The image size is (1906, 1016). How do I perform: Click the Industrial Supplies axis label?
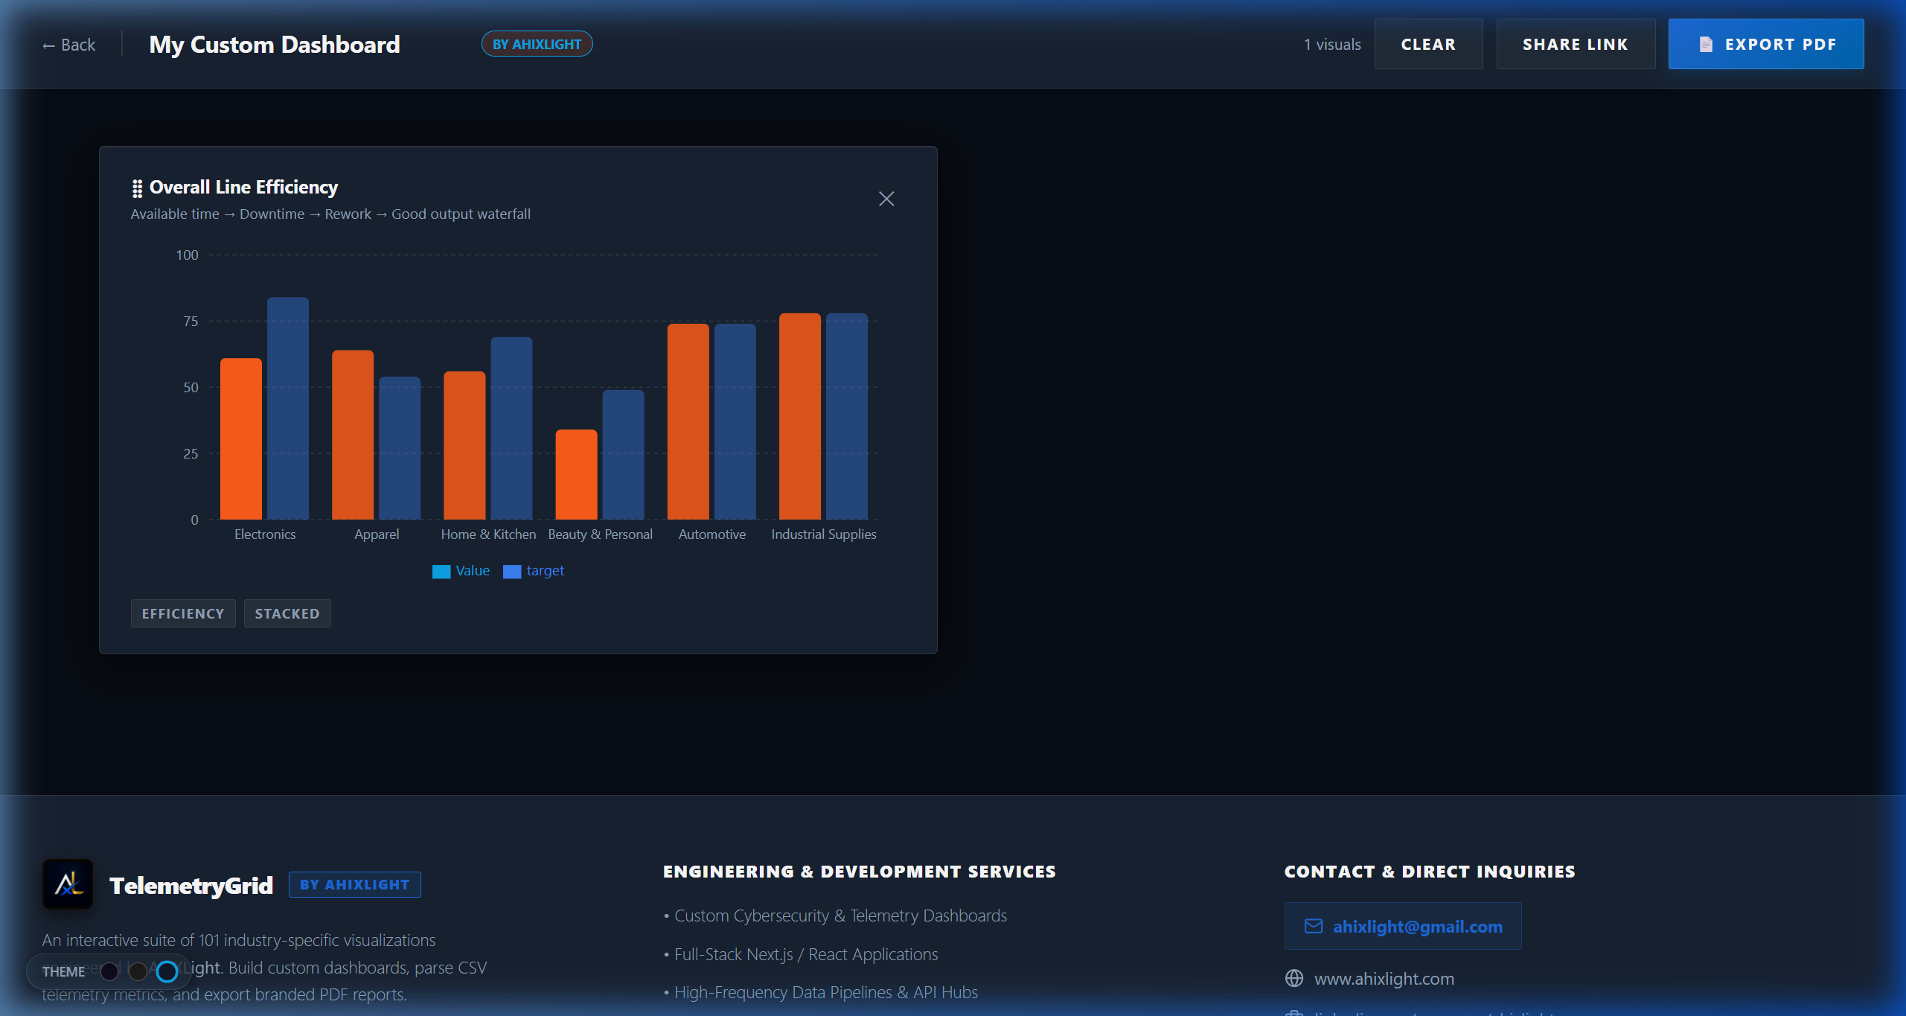pos(823,534)
